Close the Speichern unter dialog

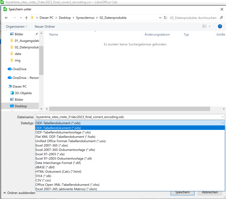point(222,9)
